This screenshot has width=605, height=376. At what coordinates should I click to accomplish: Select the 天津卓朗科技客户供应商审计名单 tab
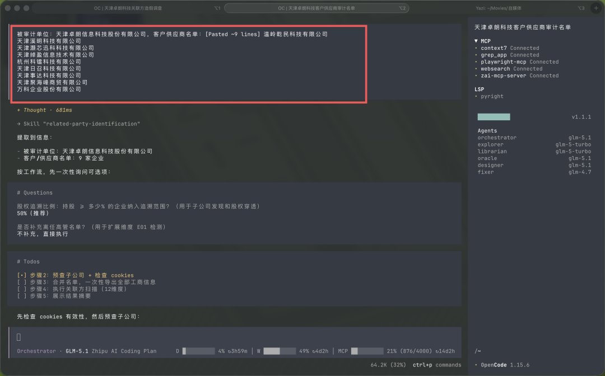[317, 8]
